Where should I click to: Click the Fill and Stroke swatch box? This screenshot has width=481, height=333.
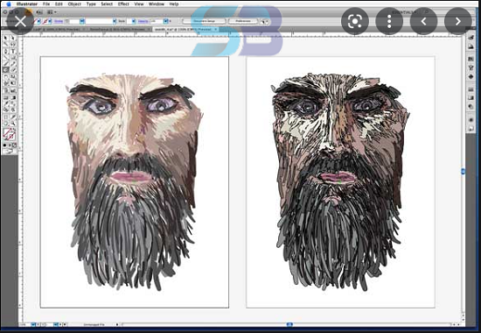[9, 134]
